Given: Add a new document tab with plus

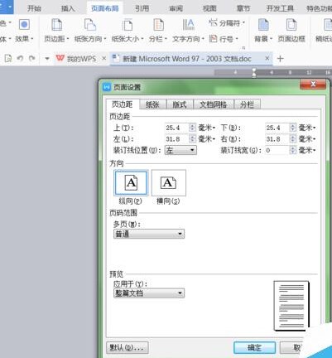Looking at the screenshot, I should [x=280, y=59].
